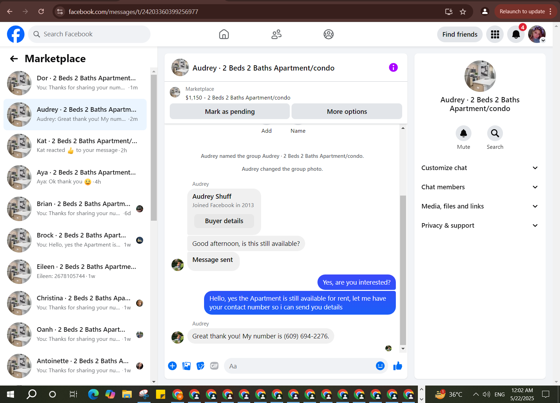Click the browser back arrow
Screen dimensions: 560x403
coord(10,12)
